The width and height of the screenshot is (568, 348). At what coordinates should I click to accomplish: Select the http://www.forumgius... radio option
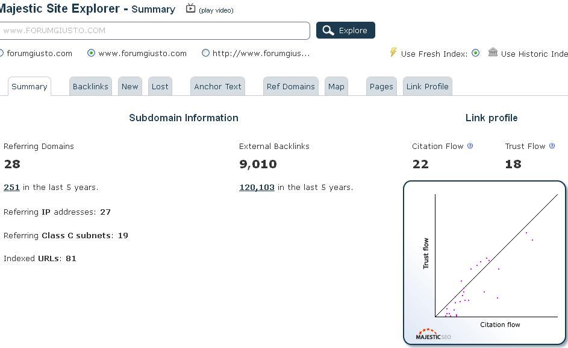[x=205, y=53]
